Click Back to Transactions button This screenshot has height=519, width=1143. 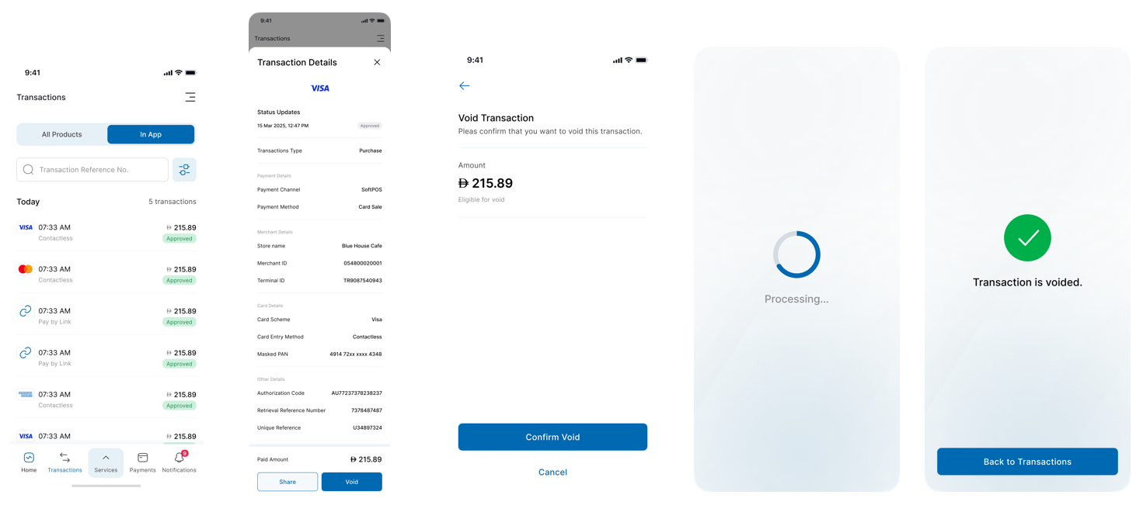1027,462
